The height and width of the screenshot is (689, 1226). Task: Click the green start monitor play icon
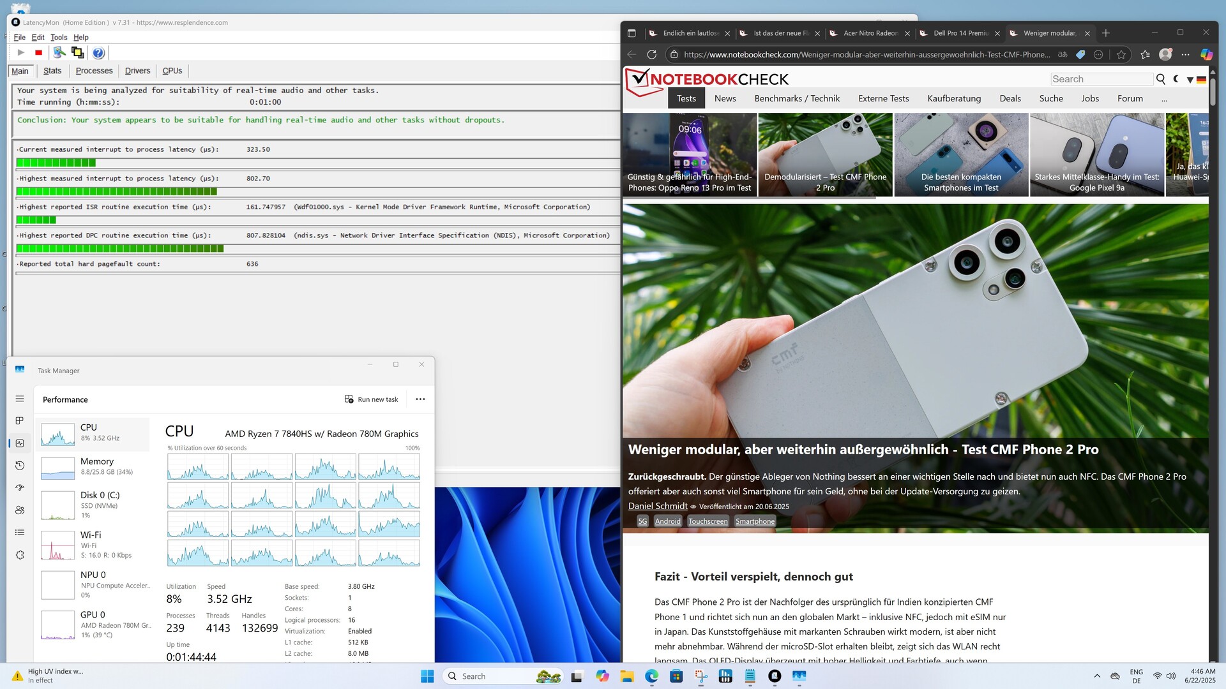click(x=20, y=53)
